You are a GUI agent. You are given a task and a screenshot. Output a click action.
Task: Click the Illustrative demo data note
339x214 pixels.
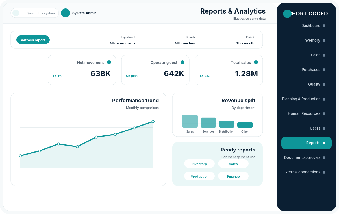249,19
